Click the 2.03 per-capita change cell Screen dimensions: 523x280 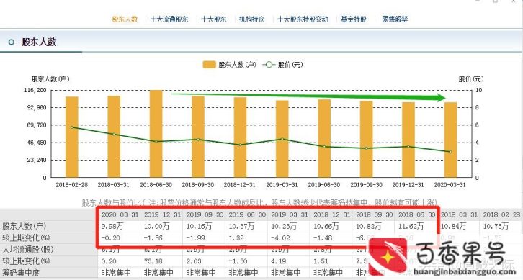[x=194, y=261]
